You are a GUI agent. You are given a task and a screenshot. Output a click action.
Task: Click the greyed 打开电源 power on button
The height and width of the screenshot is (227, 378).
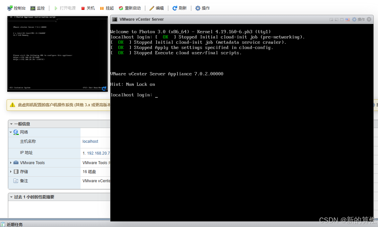tap(65, 8)
